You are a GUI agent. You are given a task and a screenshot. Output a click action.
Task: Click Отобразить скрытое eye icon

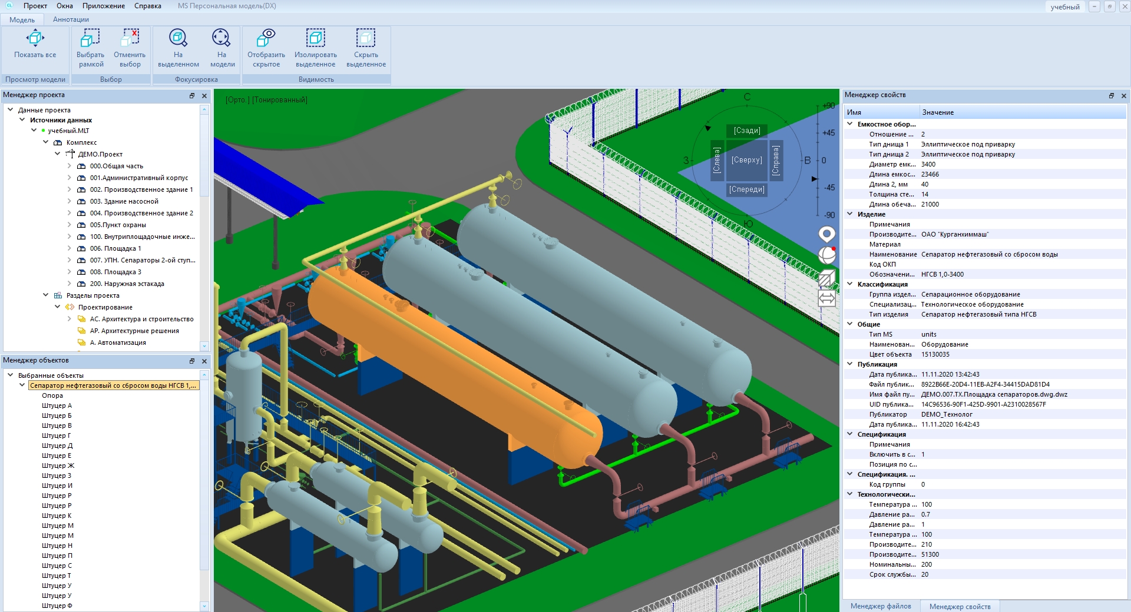click(266, 39)
